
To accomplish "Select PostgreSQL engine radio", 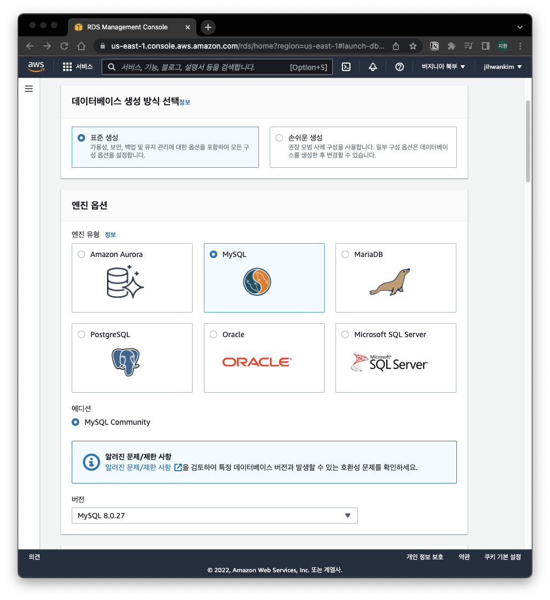I will (x=81, y=334).
